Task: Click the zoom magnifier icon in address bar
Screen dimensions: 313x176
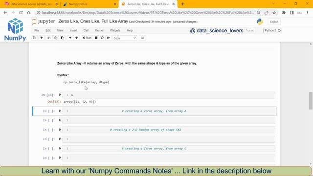Action: 259,13
